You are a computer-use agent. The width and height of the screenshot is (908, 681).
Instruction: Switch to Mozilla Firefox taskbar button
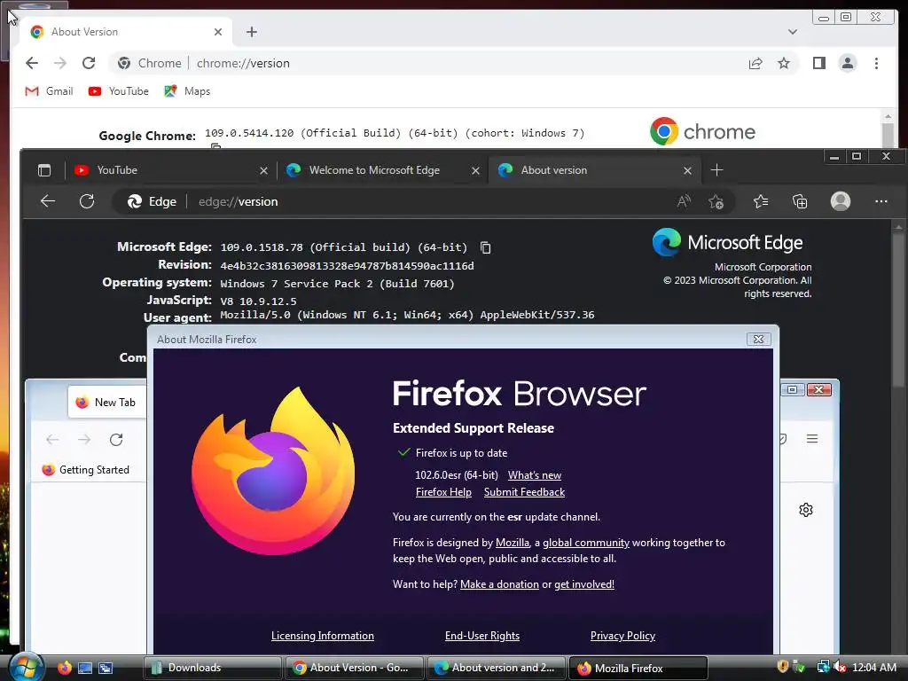tap(638, 668)
